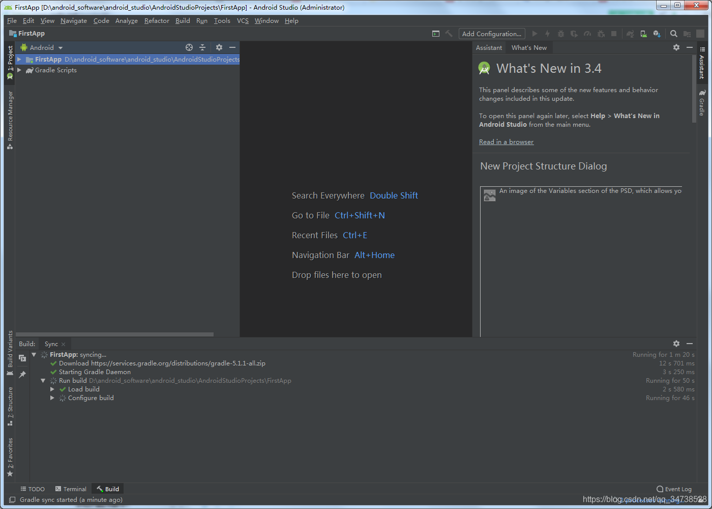The height and width of the screenshot is (509, 712).
Task: Toggle tool window bars icon in status bar
Action: [x=12, y=500]
